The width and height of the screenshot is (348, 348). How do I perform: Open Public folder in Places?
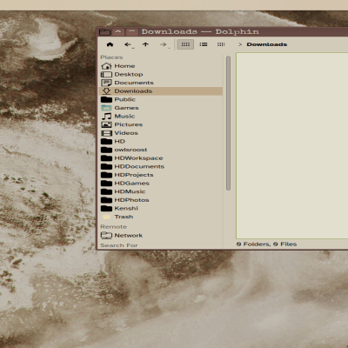coord(161,99)
